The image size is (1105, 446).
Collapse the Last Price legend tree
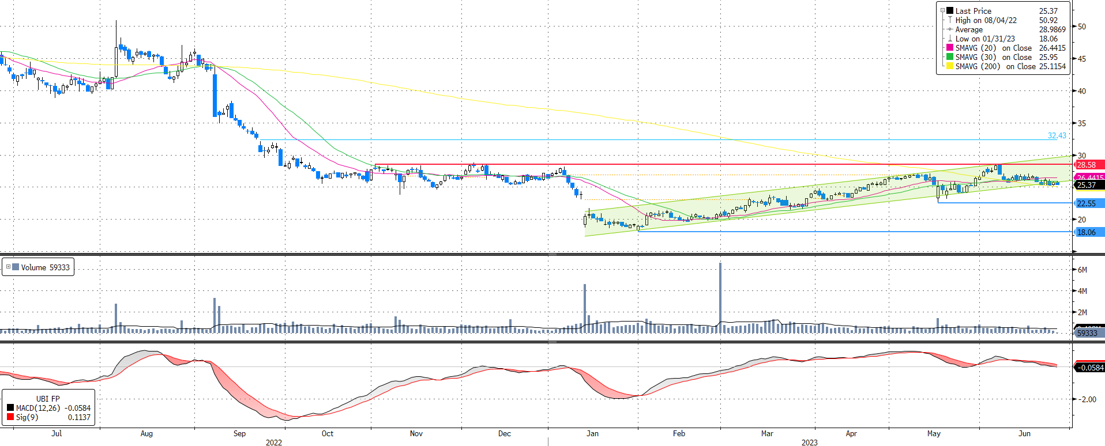943,10
